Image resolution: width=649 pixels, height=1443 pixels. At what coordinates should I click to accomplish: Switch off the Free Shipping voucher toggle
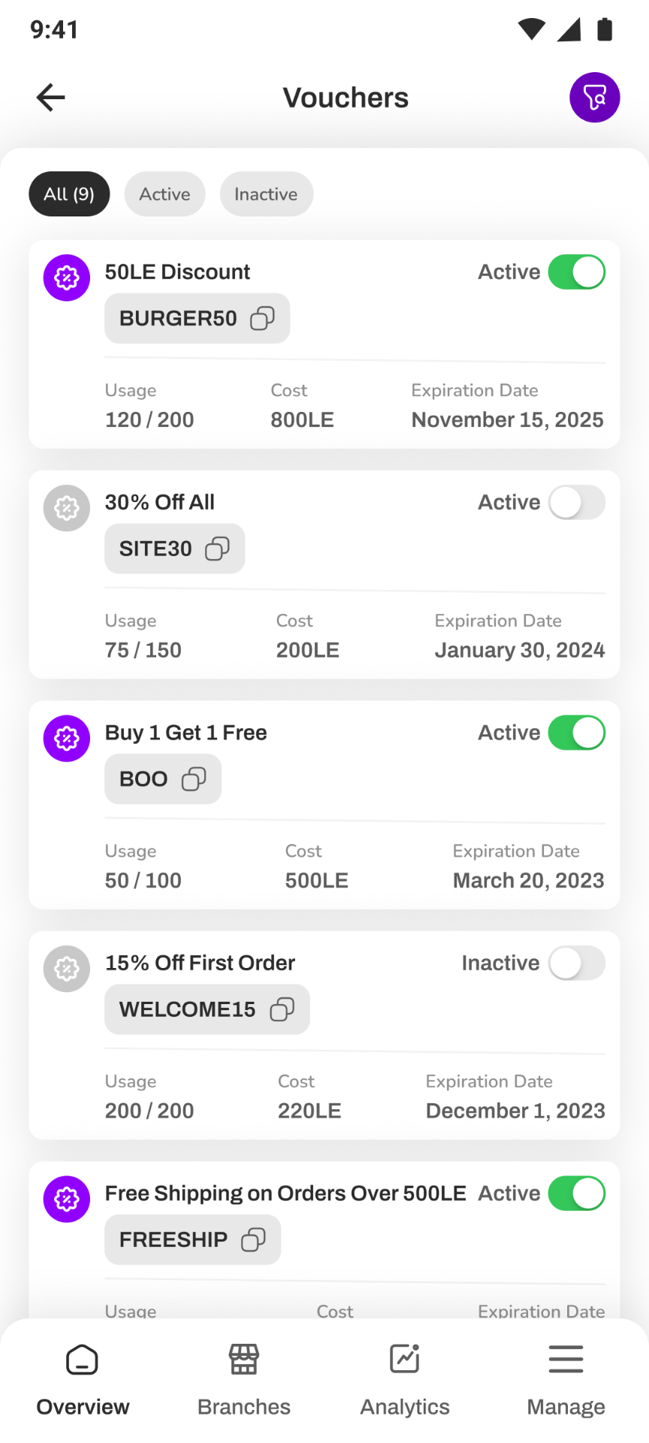[x=577, y=1193]
